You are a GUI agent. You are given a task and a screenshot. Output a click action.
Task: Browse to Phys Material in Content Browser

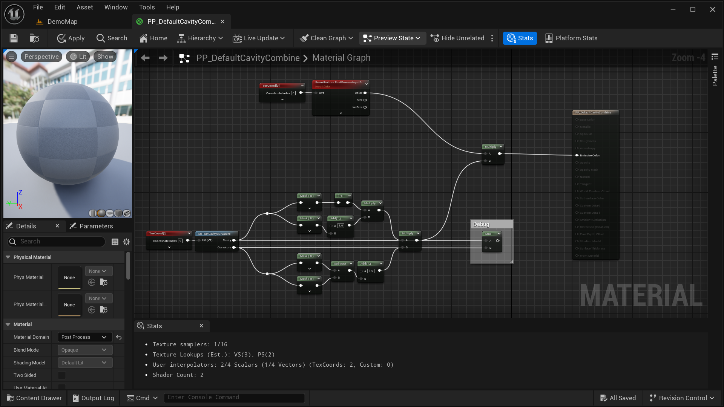(x=103, y=282)
